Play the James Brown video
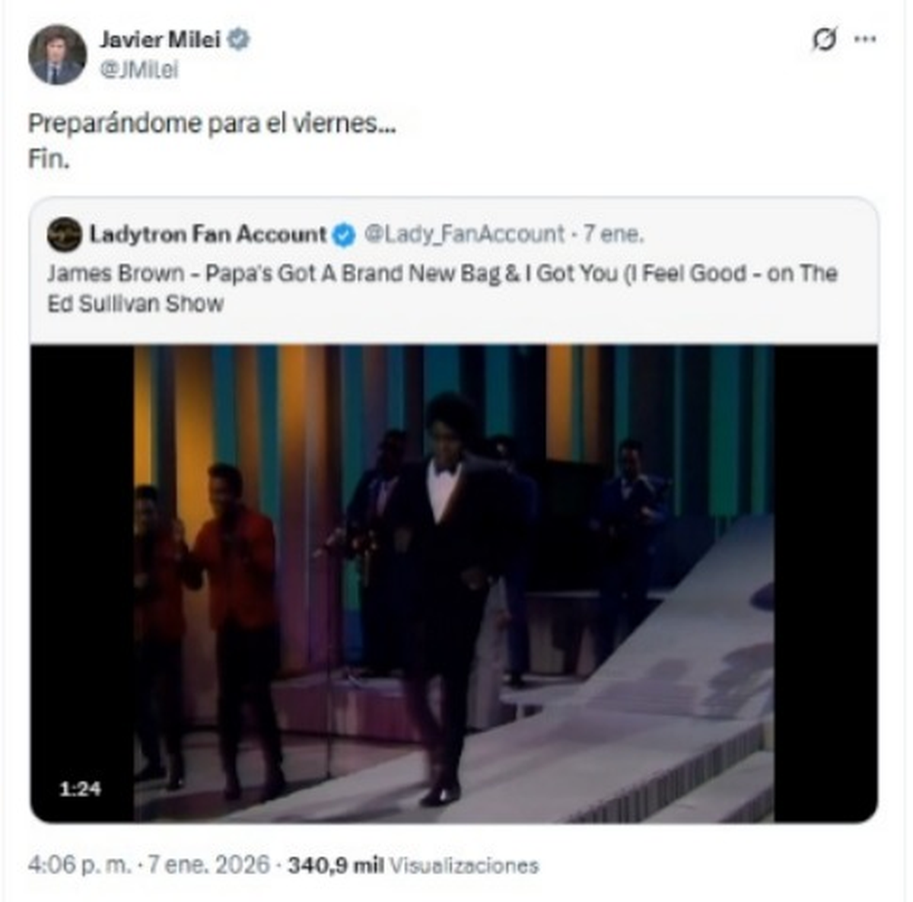This screenshot has width=913, height=902. [x=453, y=583]
